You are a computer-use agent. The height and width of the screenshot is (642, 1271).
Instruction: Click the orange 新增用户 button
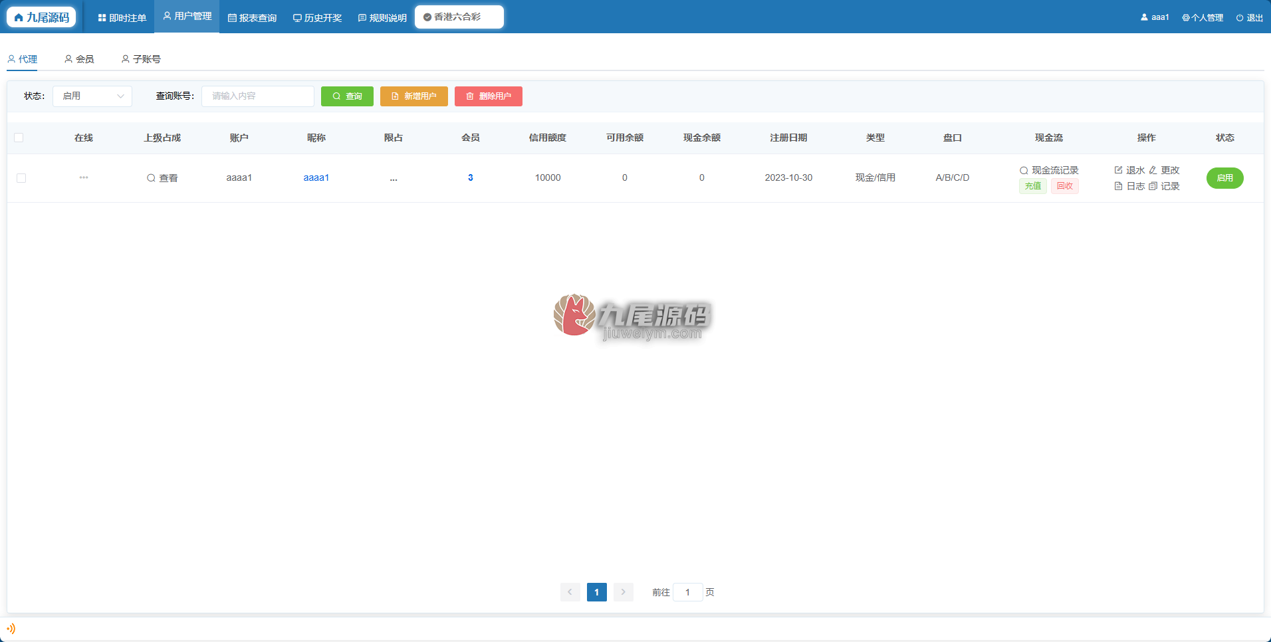point(414,96)
